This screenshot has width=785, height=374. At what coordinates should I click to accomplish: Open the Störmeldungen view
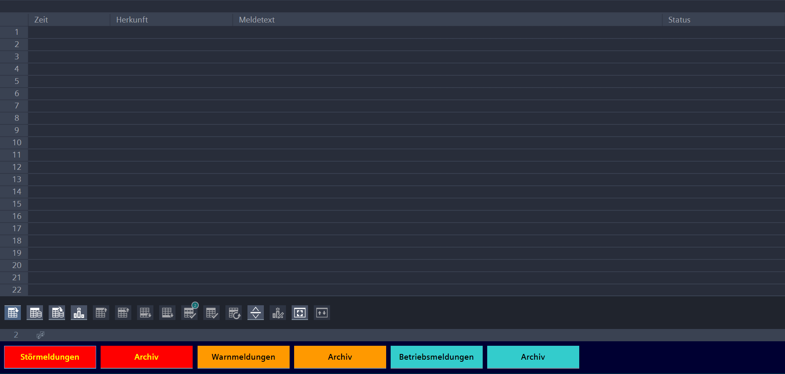click(50, 357)
